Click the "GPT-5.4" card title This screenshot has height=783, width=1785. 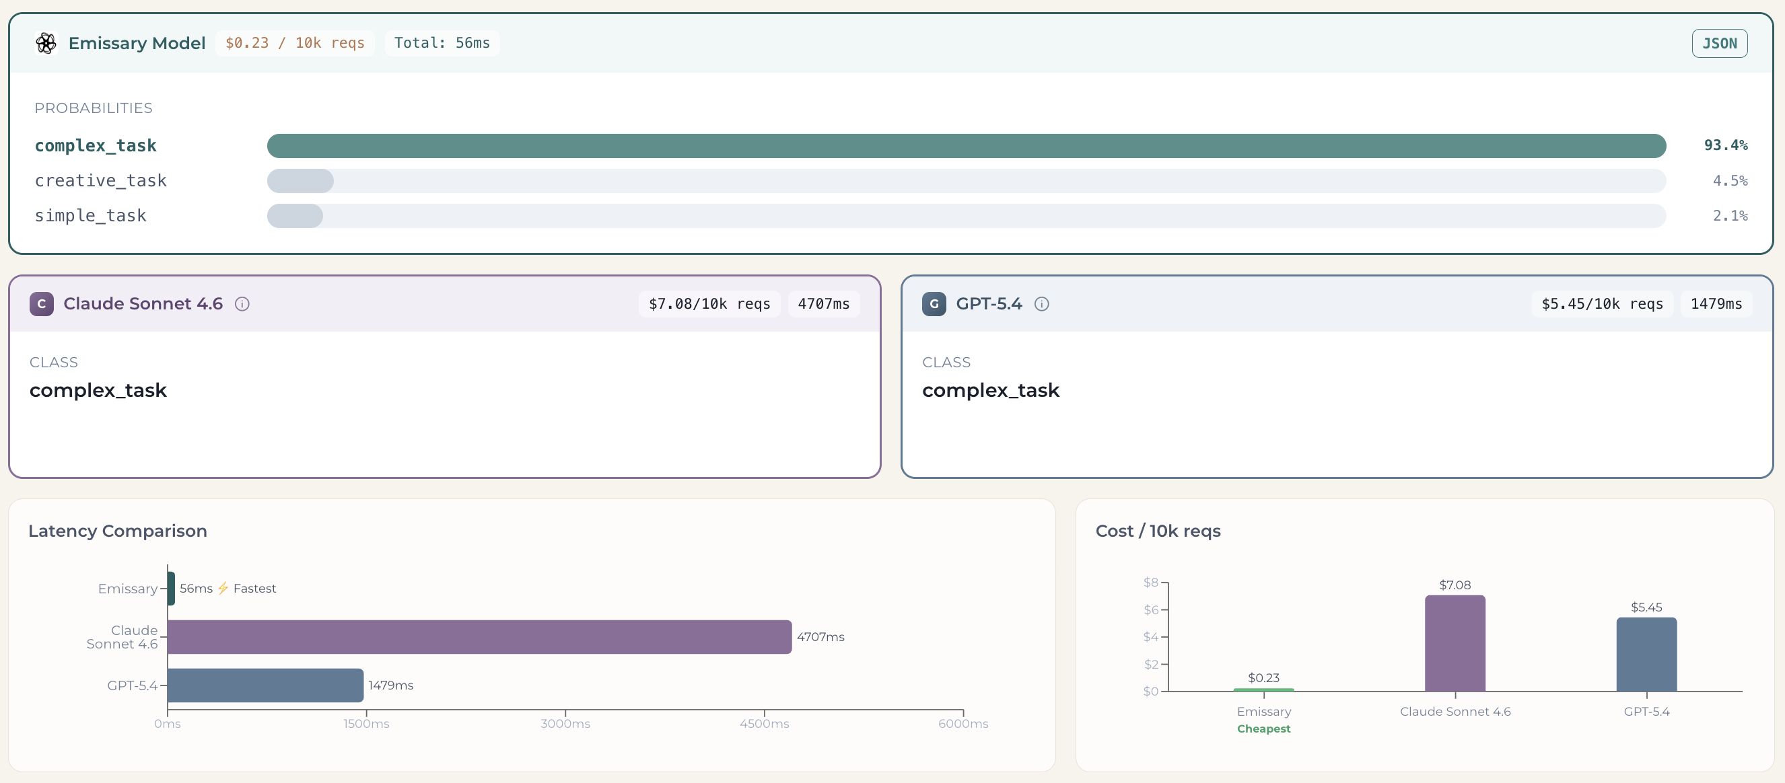(x=989, y=304)
